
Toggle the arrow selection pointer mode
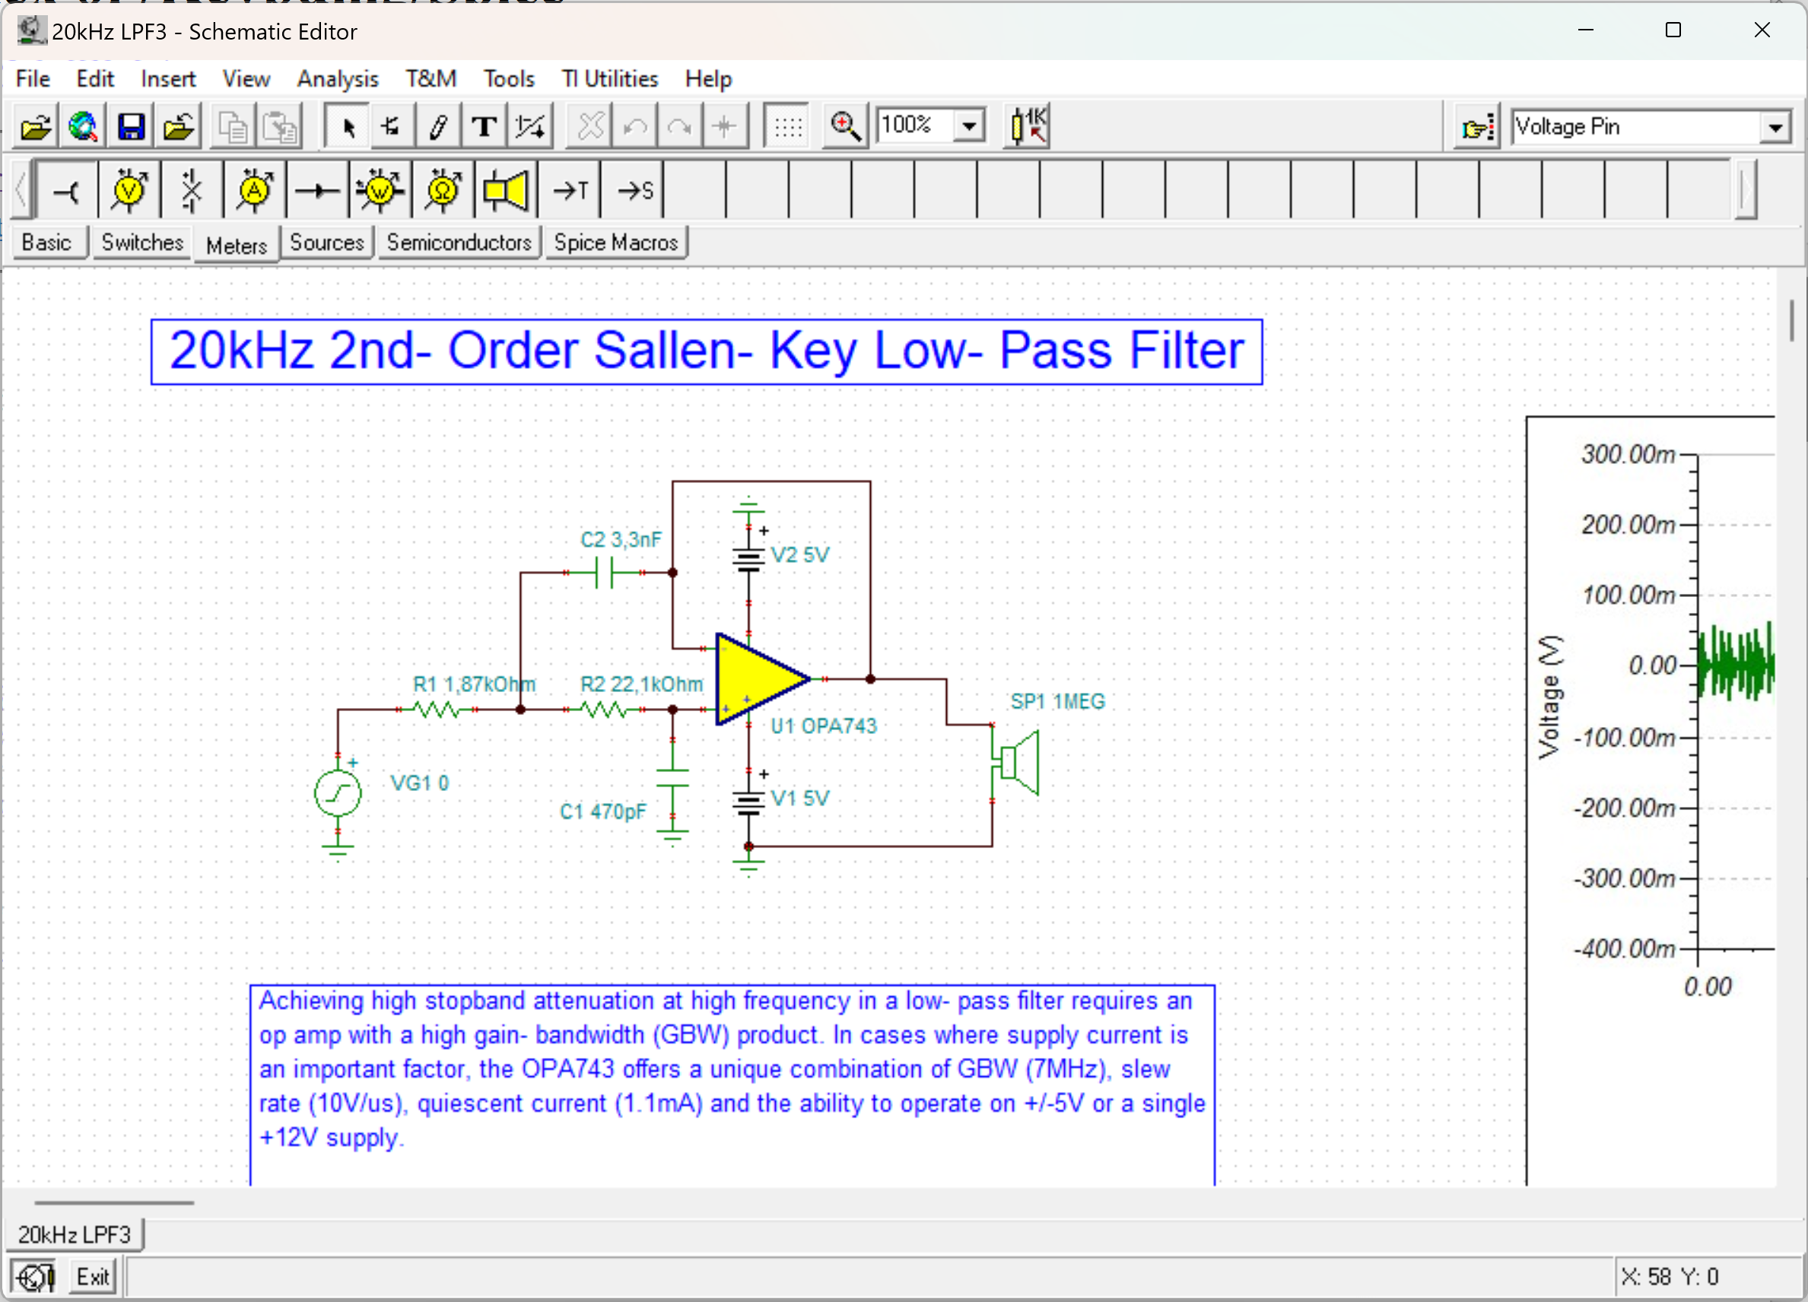[x=348, y=127]
